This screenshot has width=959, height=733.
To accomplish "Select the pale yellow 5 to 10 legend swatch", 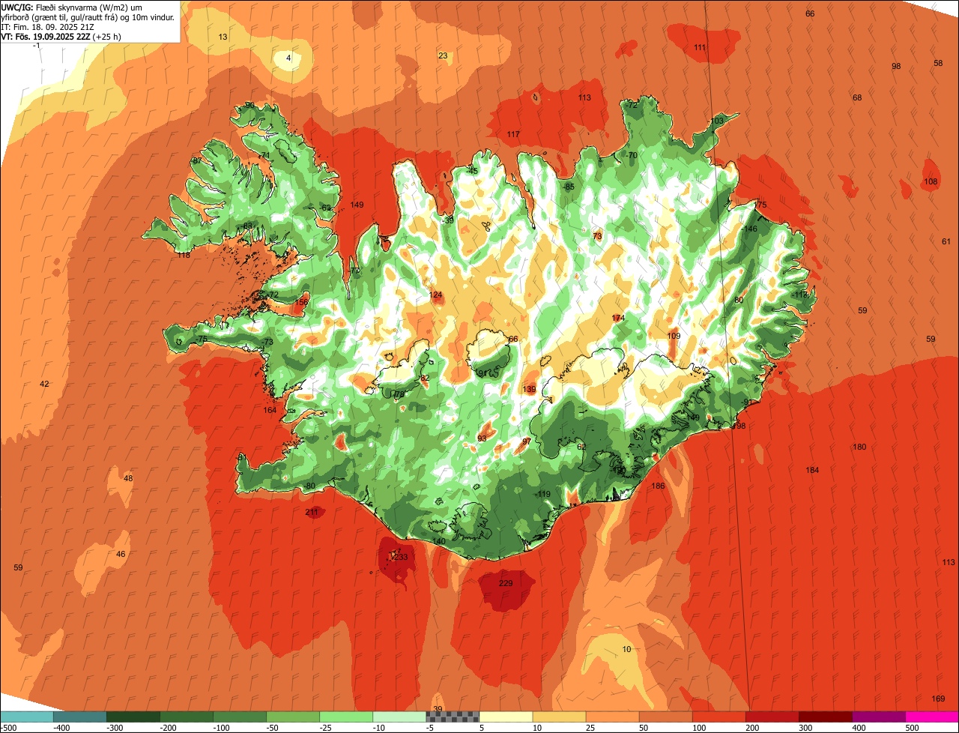I will tap(506, 717).
